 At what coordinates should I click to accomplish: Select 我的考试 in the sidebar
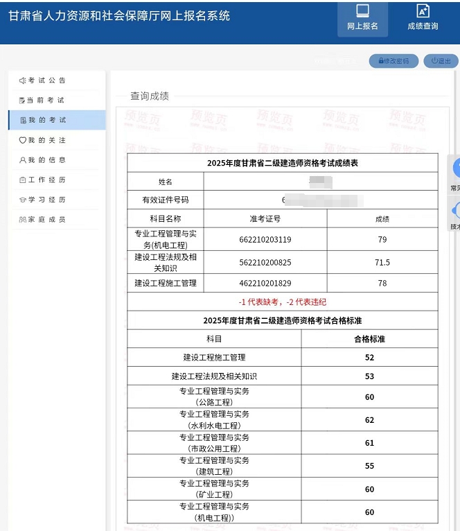point(57,120)
